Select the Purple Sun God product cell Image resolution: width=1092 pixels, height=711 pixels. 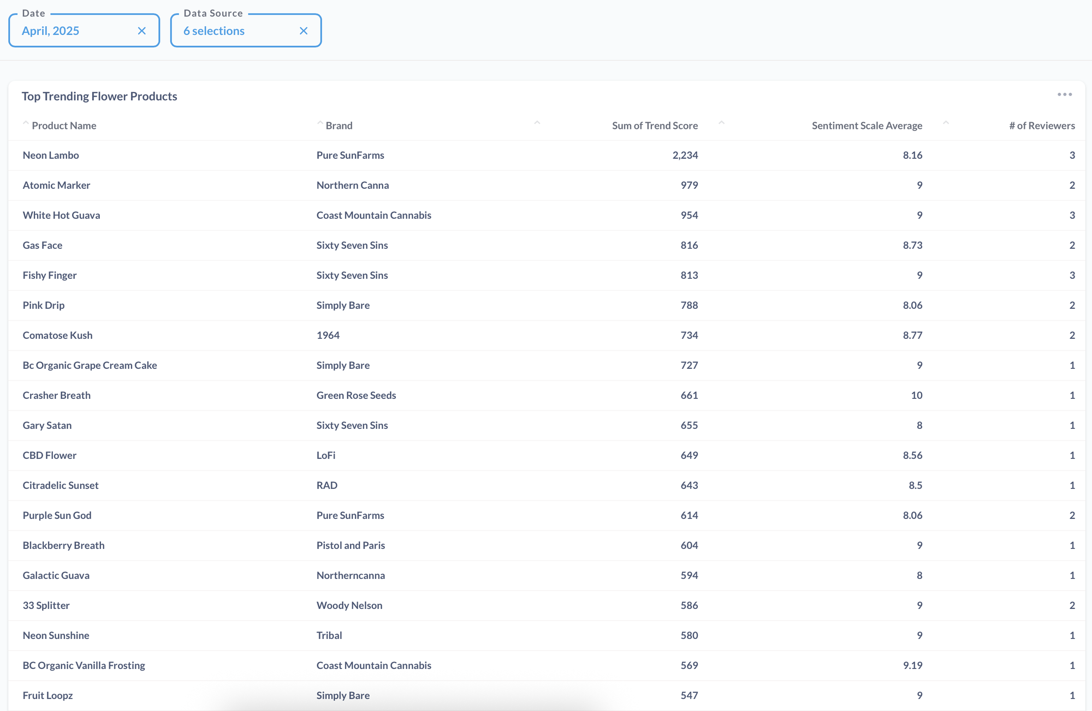(x=57, y=515)
